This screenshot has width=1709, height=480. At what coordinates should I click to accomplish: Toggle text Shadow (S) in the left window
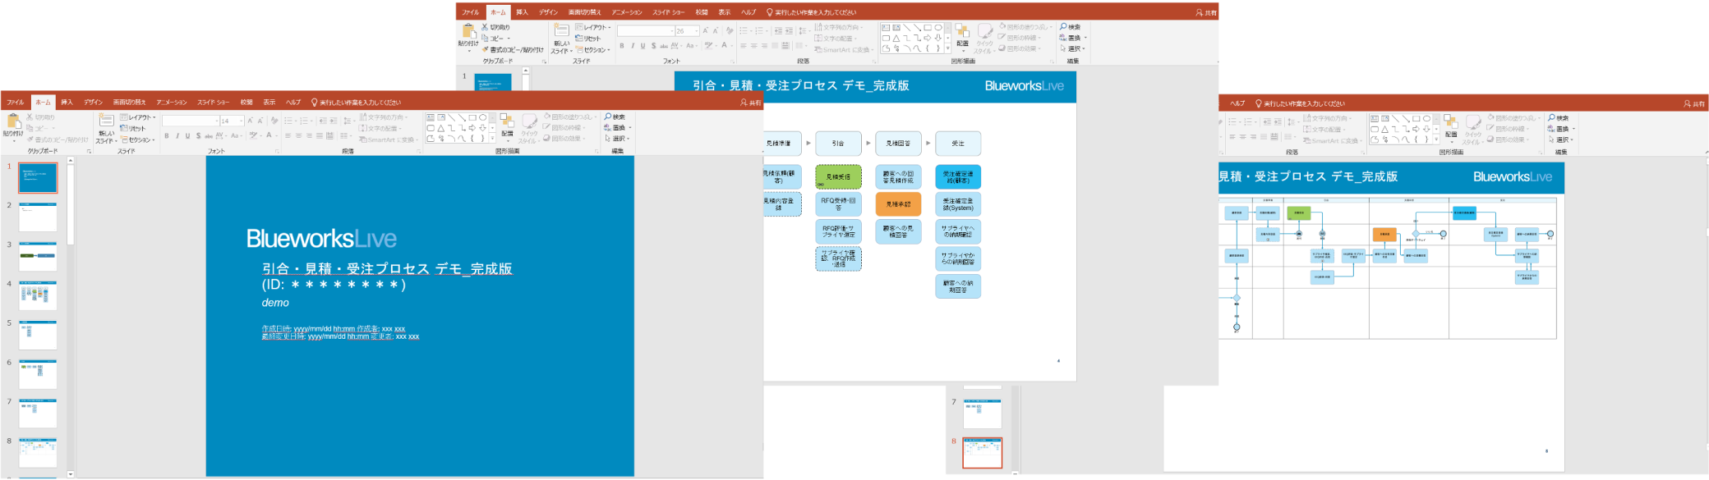[199, 136]
